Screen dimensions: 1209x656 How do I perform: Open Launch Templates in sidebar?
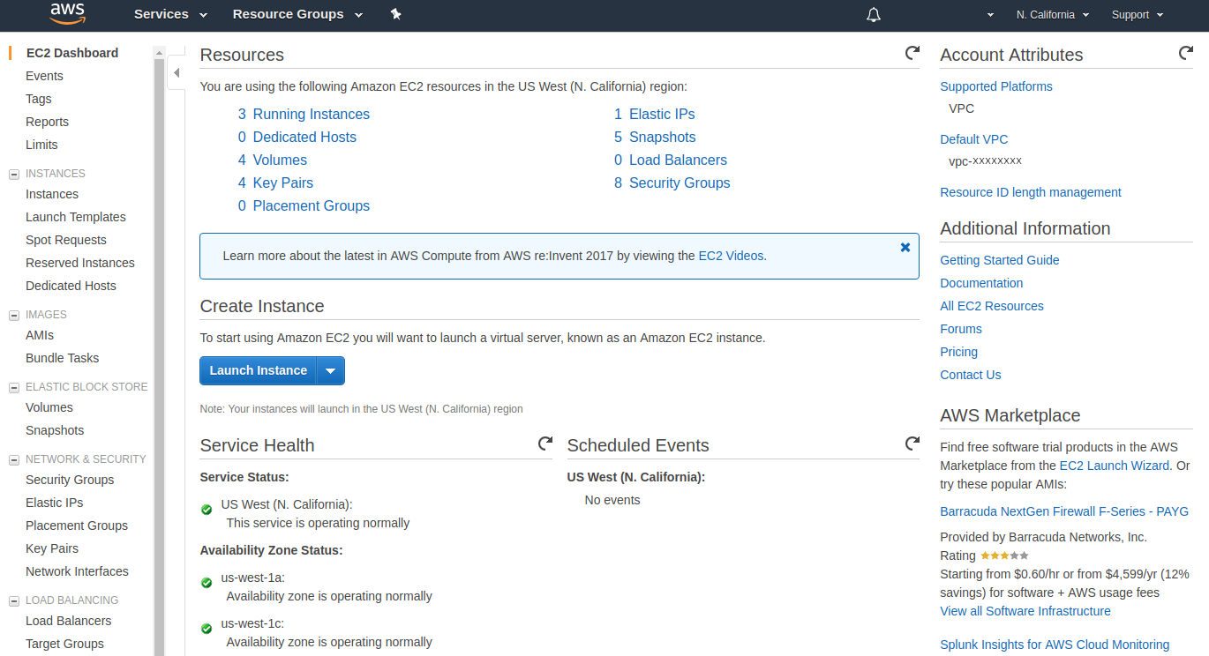pos(76,217)
